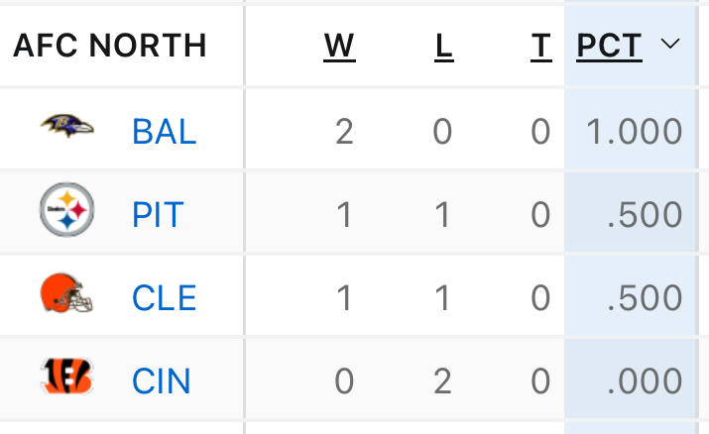This screenshot has height=434, width=709.
Task: Click Baltimore's 1.000 win percentage
Action: [634, 132]
